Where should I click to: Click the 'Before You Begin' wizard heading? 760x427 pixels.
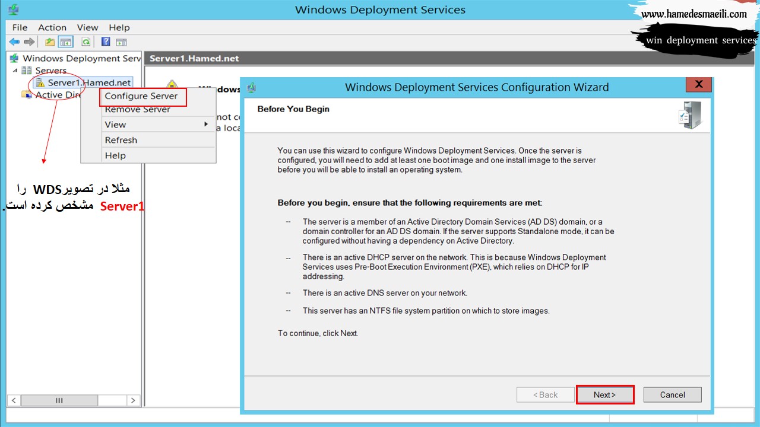[x=293, y=109]
